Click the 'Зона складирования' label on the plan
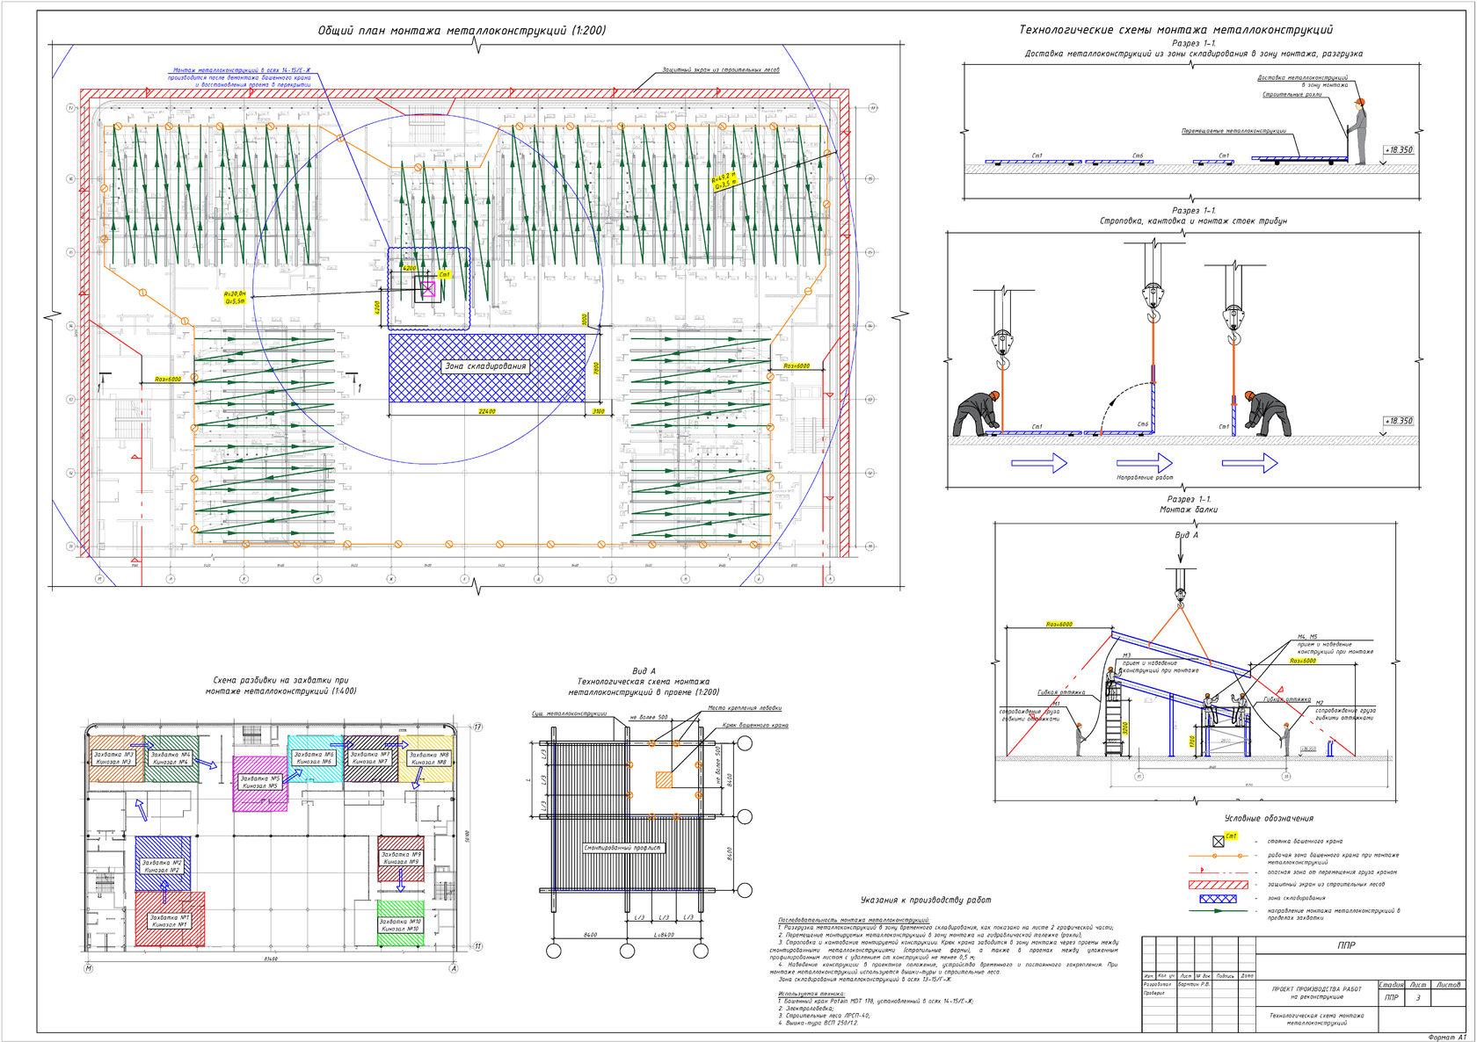Image resolution: width=1477 pixels, height=1042 pixels. coord(485,366)
